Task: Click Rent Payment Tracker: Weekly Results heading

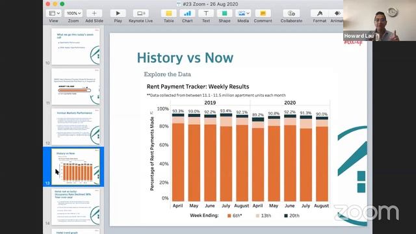Action: coord(198,86)
